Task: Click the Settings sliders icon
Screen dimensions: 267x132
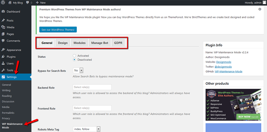Action: click(x=3, y=77)
